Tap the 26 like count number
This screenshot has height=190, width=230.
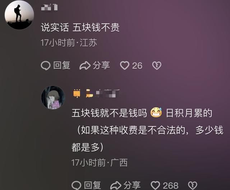click(137, 66)
